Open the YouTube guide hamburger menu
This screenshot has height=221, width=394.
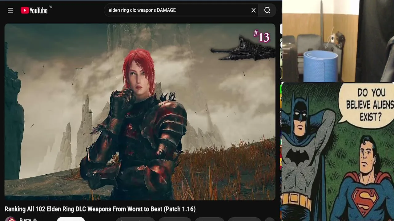[10, 10]
